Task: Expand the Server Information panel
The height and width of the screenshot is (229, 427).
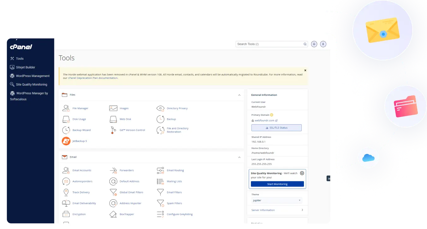Action: [277, 210]
